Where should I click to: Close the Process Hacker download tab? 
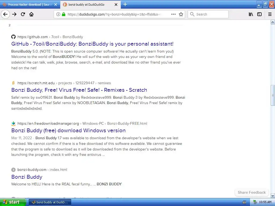pyautogui.click(x=56, y=5)
